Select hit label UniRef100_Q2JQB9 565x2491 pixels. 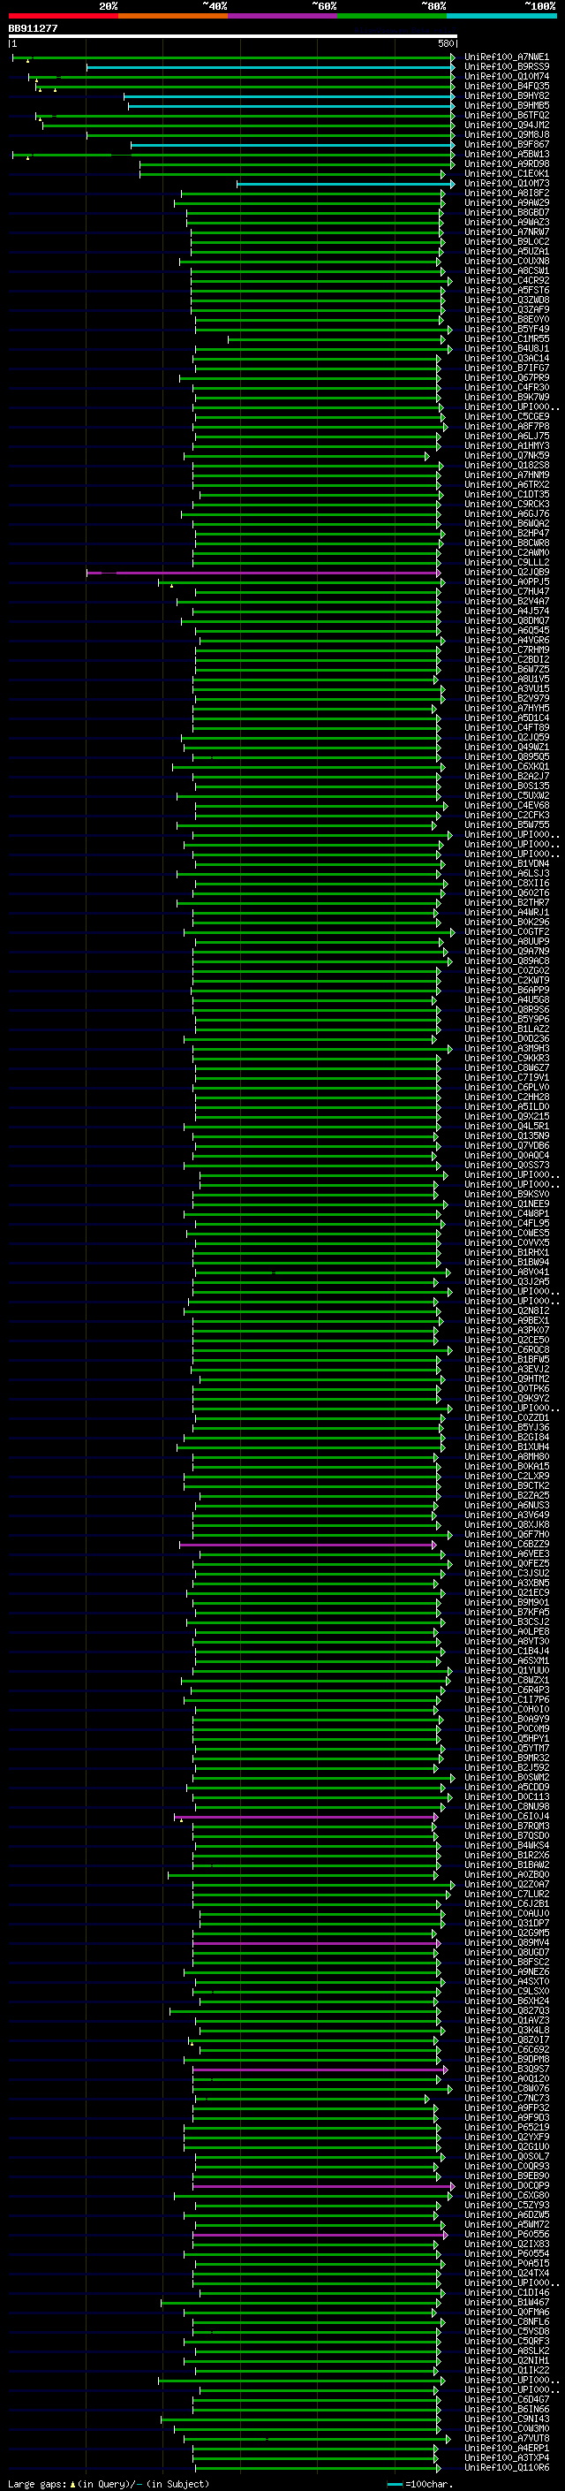click(x=506, y=573)
